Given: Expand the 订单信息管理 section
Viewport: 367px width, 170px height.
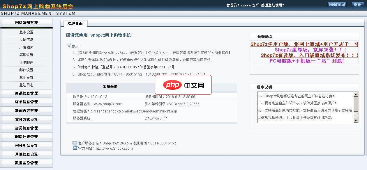Looking at the screenshot, I should click(x=27, y=102).
